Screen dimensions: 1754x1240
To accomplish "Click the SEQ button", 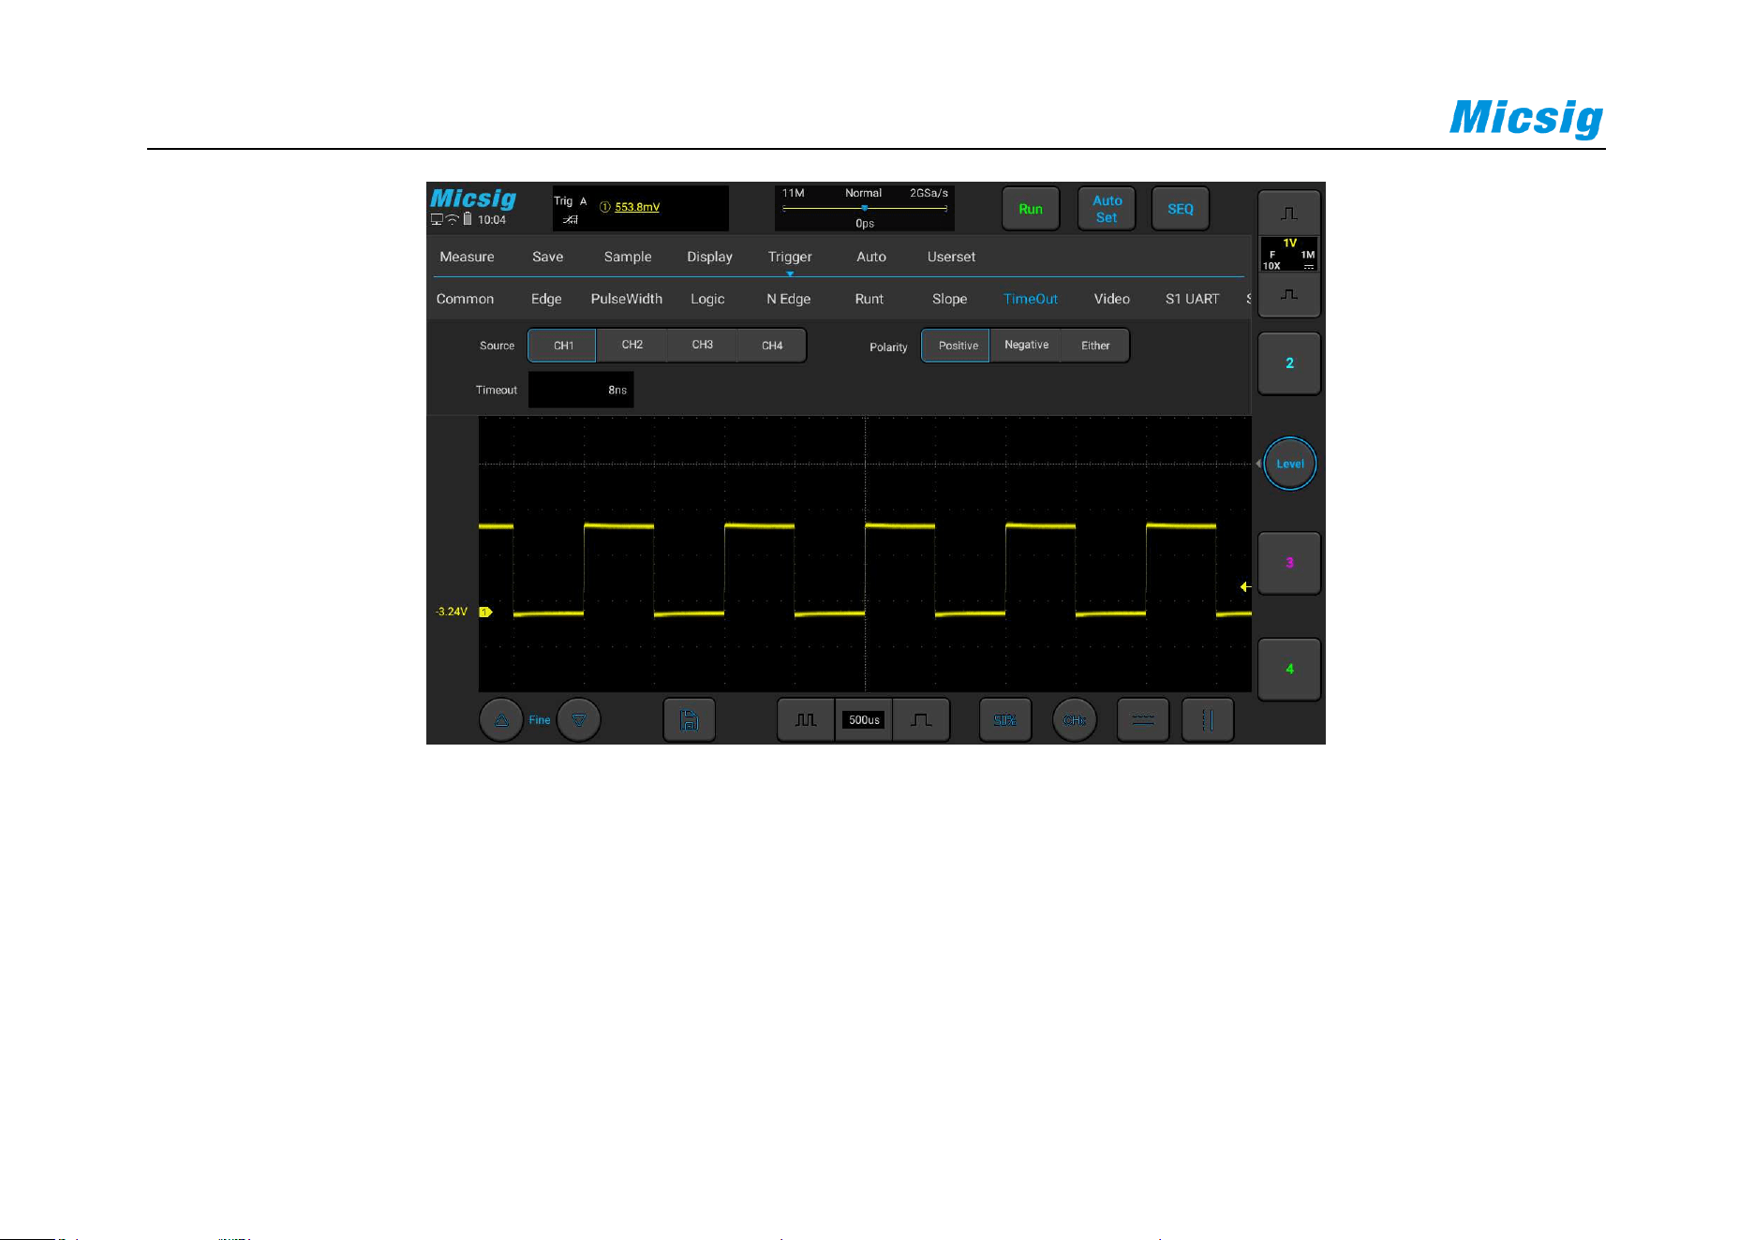I will click(x=1181, y=209).
